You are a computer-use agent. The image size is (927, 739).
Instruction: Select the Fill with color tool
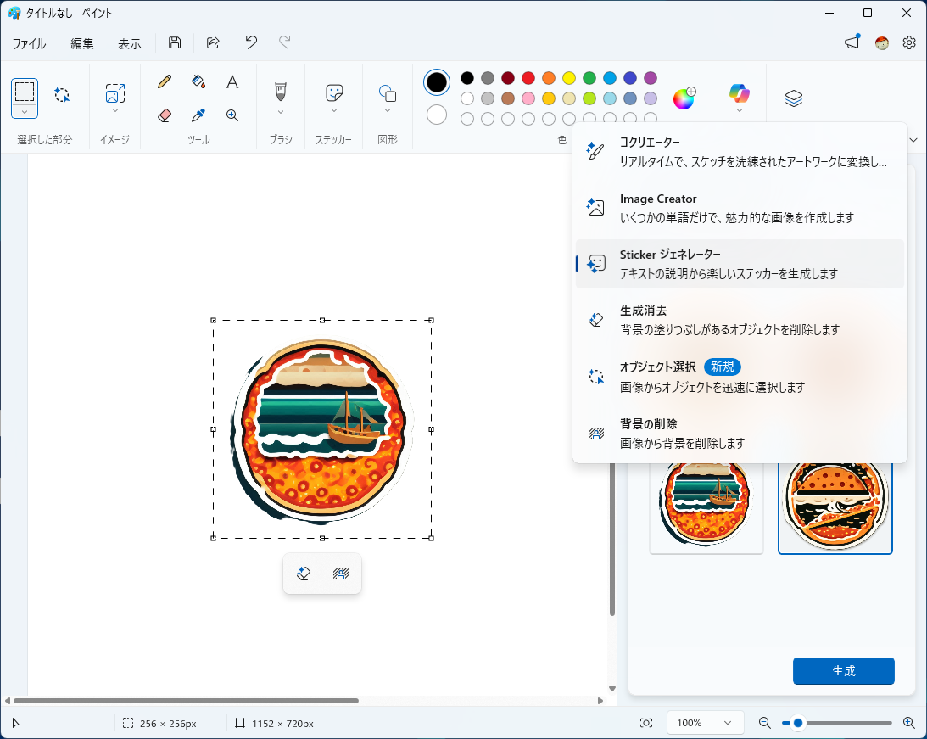pos(198,81)
